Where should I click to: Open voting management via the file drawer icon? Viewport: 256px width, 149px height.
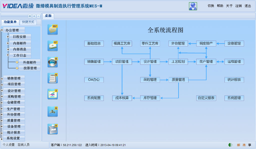pos(52,129)
